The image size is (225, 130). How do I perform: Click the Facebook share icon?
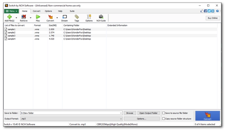[205, 11]
